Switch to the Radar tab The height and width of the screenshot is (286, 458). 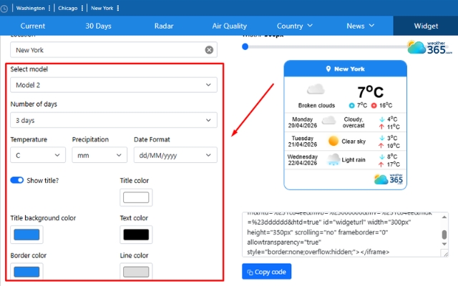tap(164, 26)
